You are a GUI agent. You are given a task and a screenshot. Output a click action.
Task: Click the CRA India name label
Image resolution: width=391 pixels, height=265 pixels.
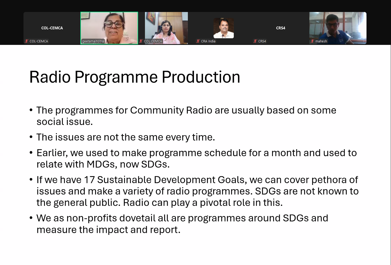208,41
